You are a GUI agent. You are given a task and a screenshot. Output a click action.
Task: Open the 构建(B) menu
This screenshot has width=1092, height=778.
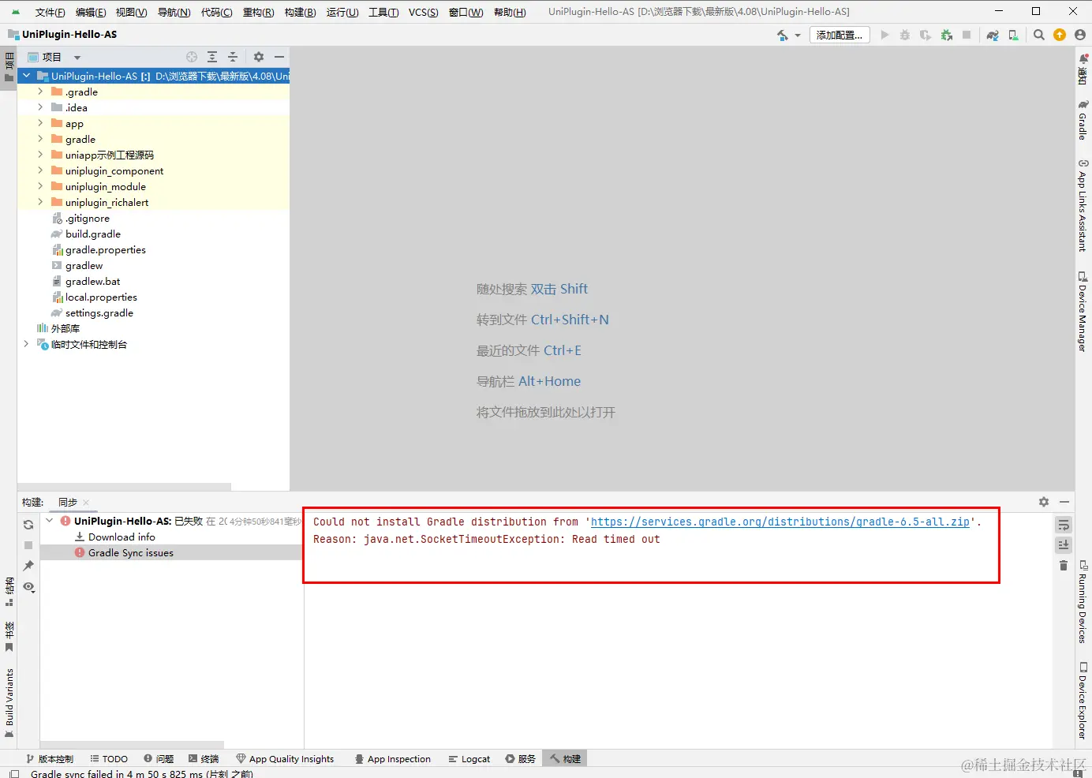coord(300,12)
